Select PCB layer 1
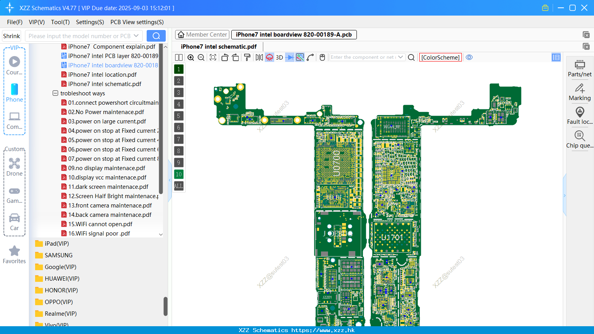The width and height of the screenshot is (594, 334). 179,69
